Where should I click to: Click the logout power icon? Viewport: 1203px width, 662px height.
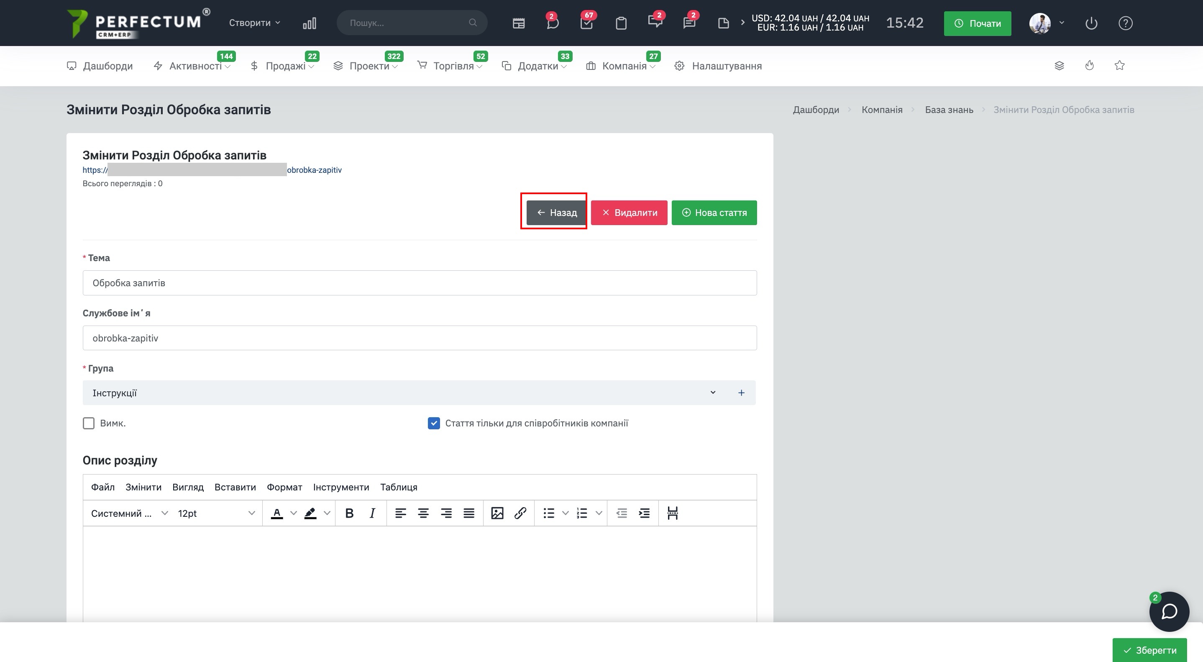click(1091, 23)
